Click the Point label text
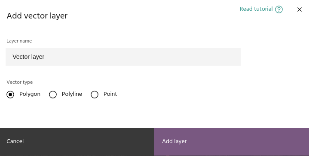This screenshot has width=309, height=156. pyautogui.click(x=110, y=94)
